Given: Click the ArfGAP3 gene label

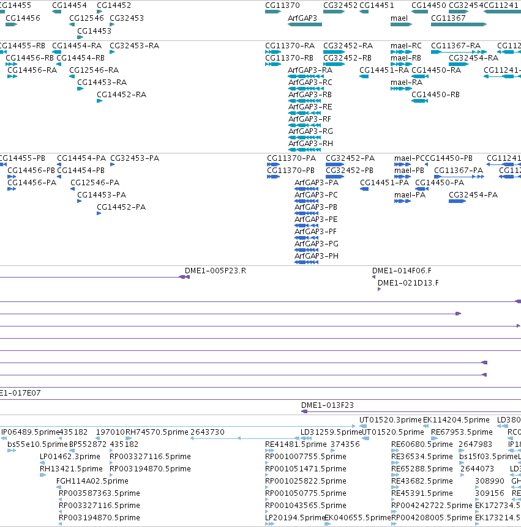Looking at the screenshot, I should tap(302, 18).
